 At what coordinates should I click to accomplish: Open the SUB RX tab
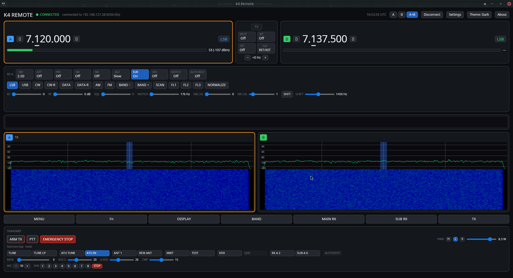[x=401, y=219]
